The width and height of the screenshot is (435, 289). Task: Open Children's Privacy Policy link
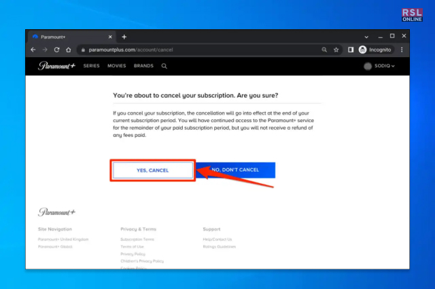[142, 261]
